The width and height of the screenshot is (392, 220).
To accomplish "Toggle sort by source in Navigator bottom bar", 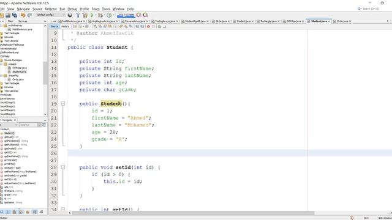I will pos(41,212).
